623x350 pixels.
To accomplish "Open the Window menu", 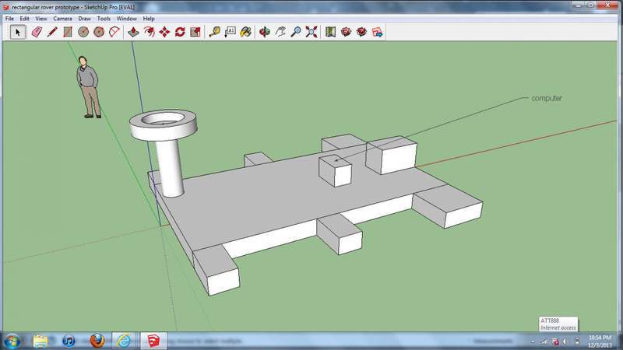I will 126,18.
